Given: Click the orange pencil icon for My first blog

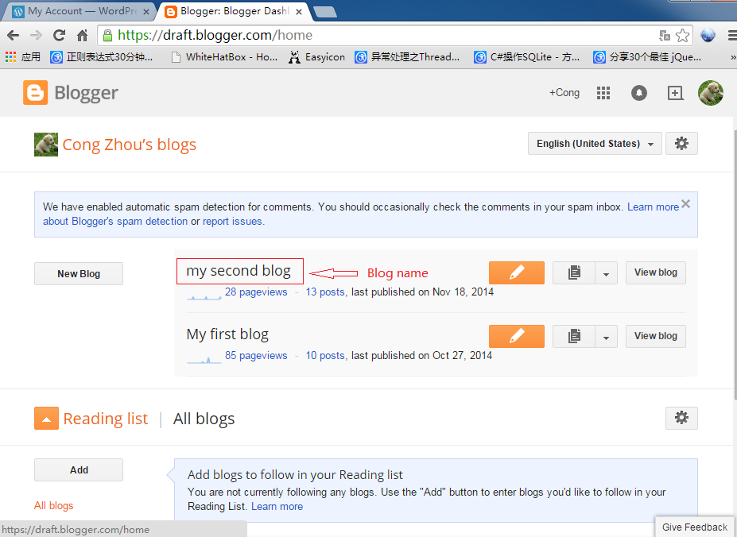Looking at the screenshot, I should 516,336.
